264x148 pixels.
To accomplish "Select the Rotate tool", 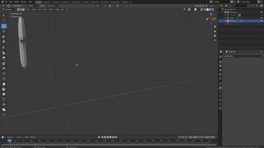I will 4,31.
